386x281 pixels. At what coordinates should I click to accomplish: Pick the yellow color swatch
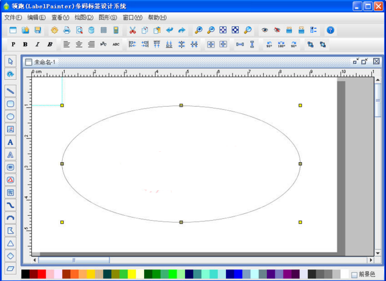click(x=132, y=274)
